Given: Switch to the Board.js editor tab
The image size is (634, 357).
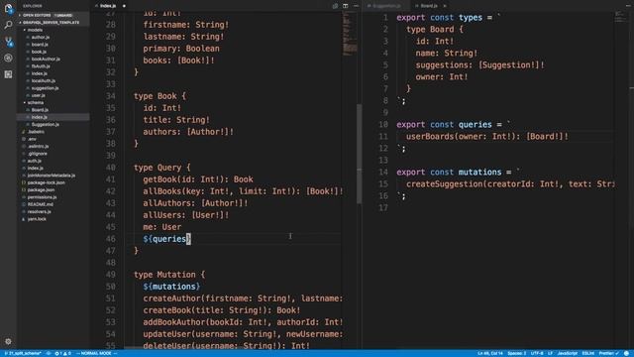Looking at the screenshot, I should [x=429, y=6].
